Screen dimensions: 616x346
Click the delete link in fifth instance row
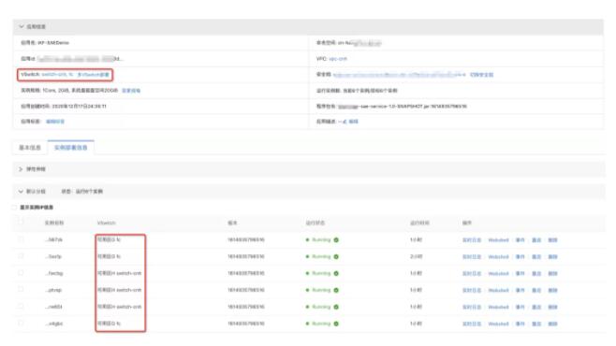(552, 307)
